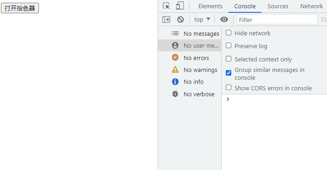Switch to the Elements tab
Viewport: 327px width, 170px height.
click(x=210, y=6)
